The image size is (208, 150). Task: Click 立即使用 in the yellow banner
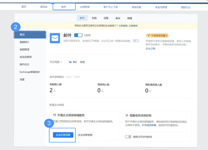133,26
